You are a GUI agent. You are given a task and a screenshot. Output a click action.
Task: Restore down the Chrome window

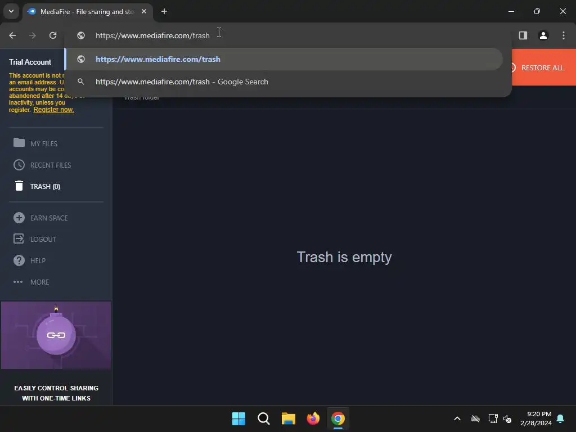[x=537, y=11]
